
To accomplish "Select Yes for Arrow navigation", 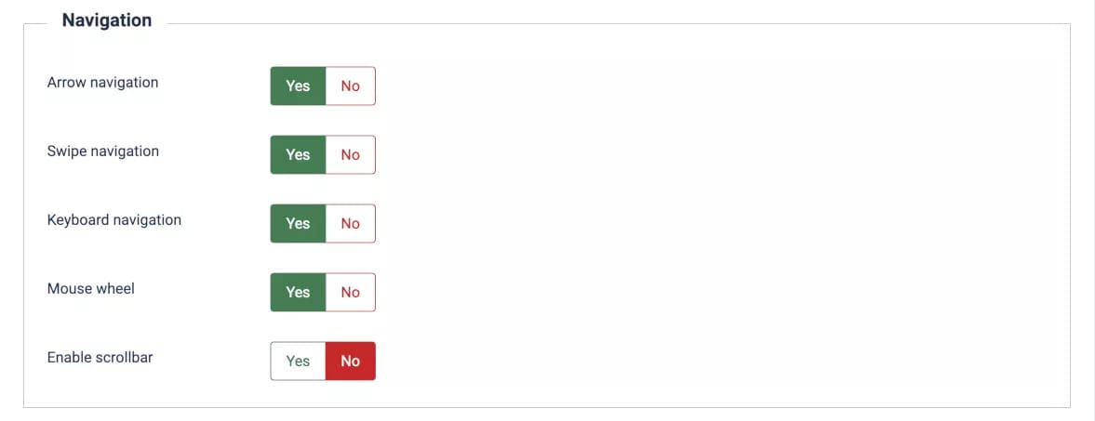I will pyautogui.click(x=298, y=86).
